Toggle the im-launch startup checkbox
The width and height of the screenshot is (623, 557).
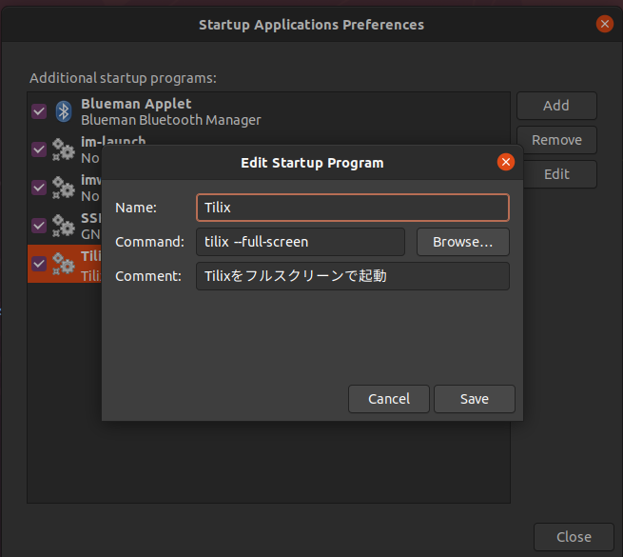coord(39,149)
